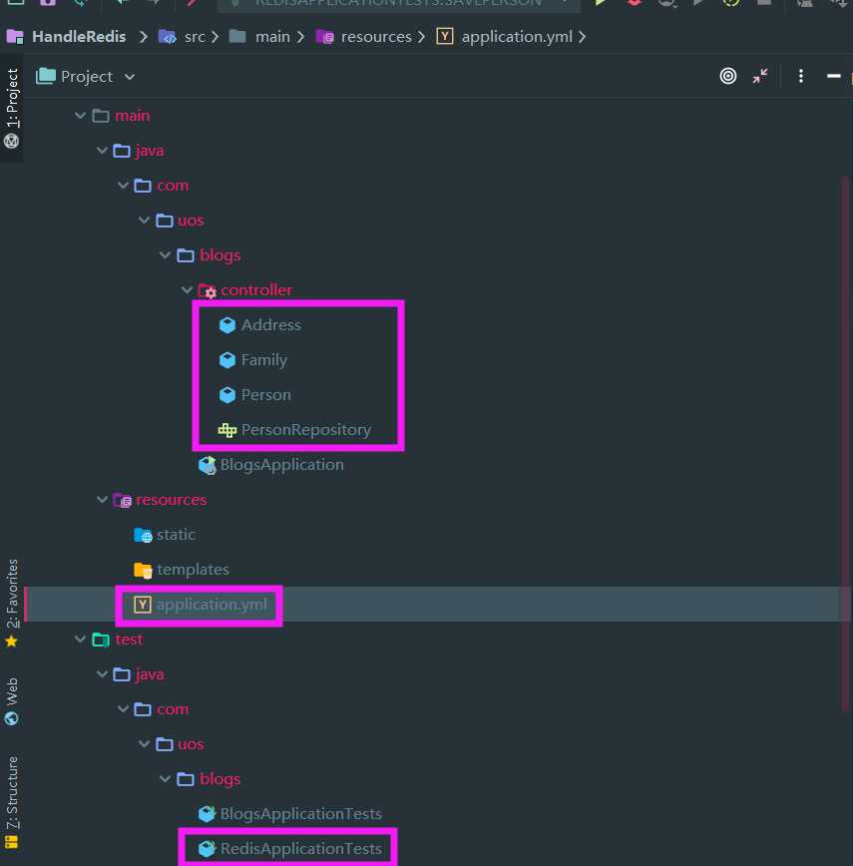
Task: Select the Family class
Action: pyautogui.click(x=264, y=359)
